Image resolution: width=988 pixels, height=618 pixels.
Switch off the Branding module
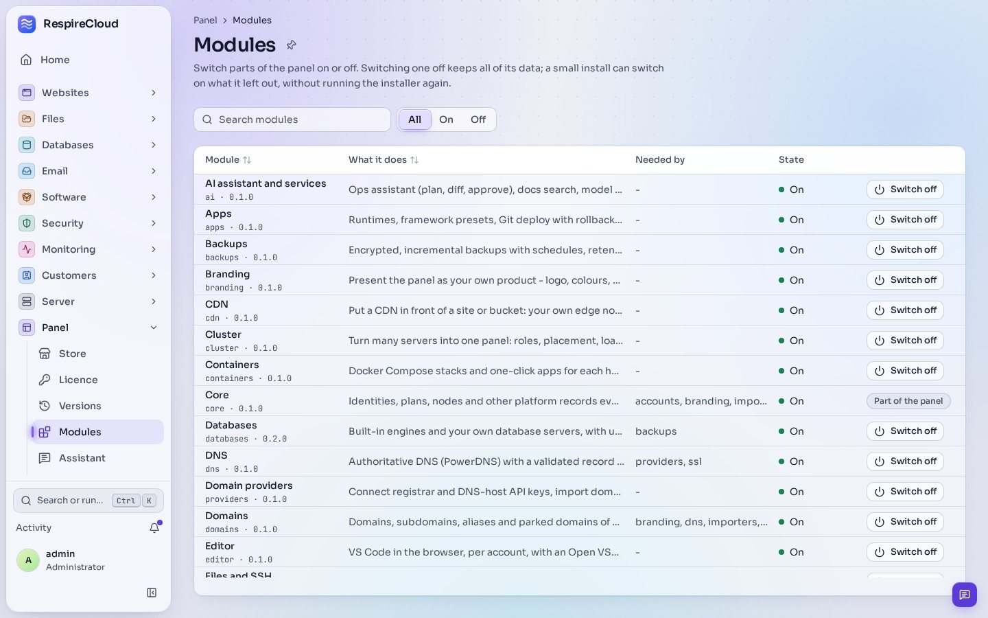905,280
